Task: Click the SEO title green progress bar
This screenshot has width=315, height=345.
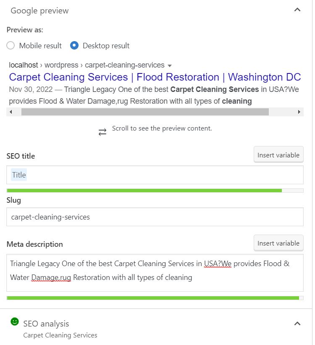Action: [x=144, y=191]
